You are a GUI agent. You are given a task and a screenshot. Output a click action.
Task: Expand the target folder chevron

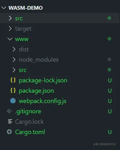(x=10, y=28)
